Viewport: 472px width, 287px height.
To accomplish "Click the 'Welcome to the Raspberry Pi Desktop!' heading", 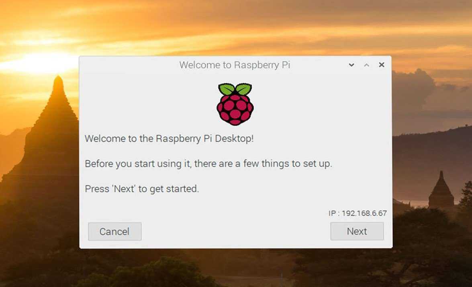I will [169, 139].
